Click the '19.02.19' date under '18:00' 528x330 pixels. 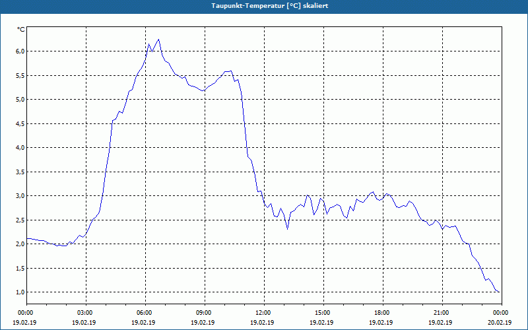[381, 322]
